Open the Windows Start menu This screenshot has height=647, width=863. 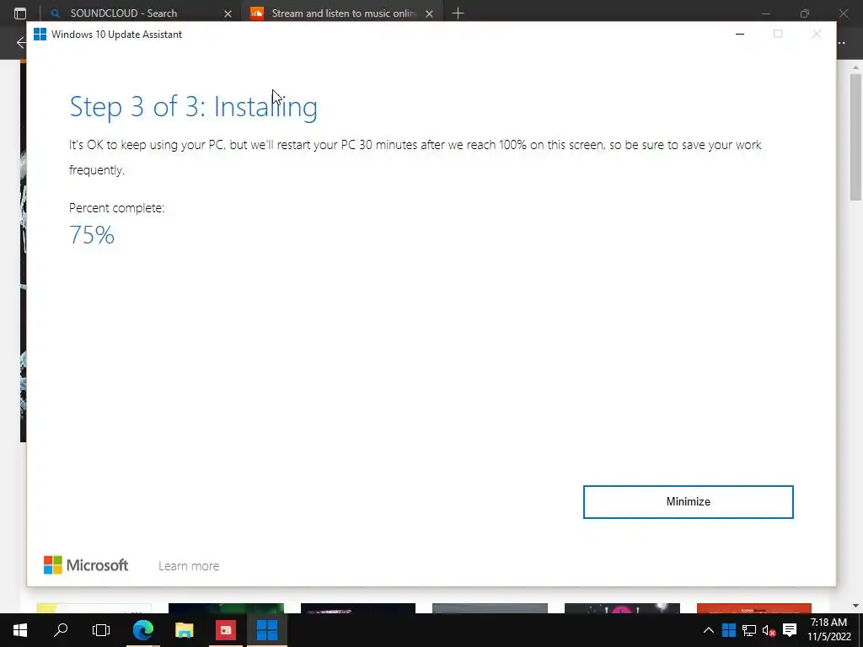[x=20, y=630]
